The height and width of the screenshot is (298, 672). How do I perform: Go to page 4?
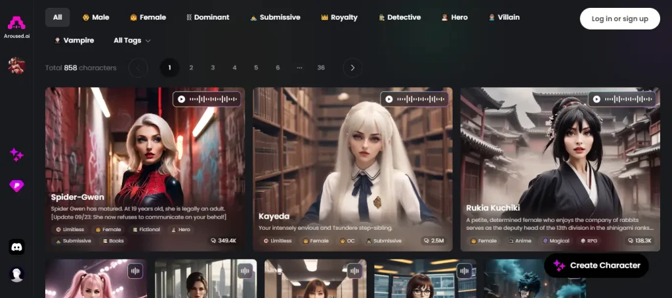(x=234, y=67)
